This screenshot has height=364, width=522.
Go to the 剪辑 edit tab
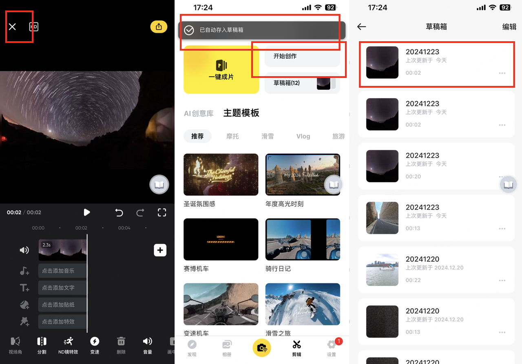tap(296, 348)
